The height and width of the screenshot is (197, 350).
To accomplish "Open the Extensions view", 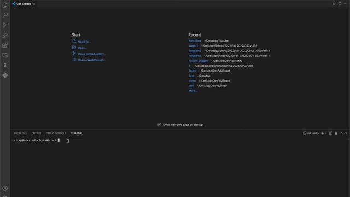I will pos(5,45).
